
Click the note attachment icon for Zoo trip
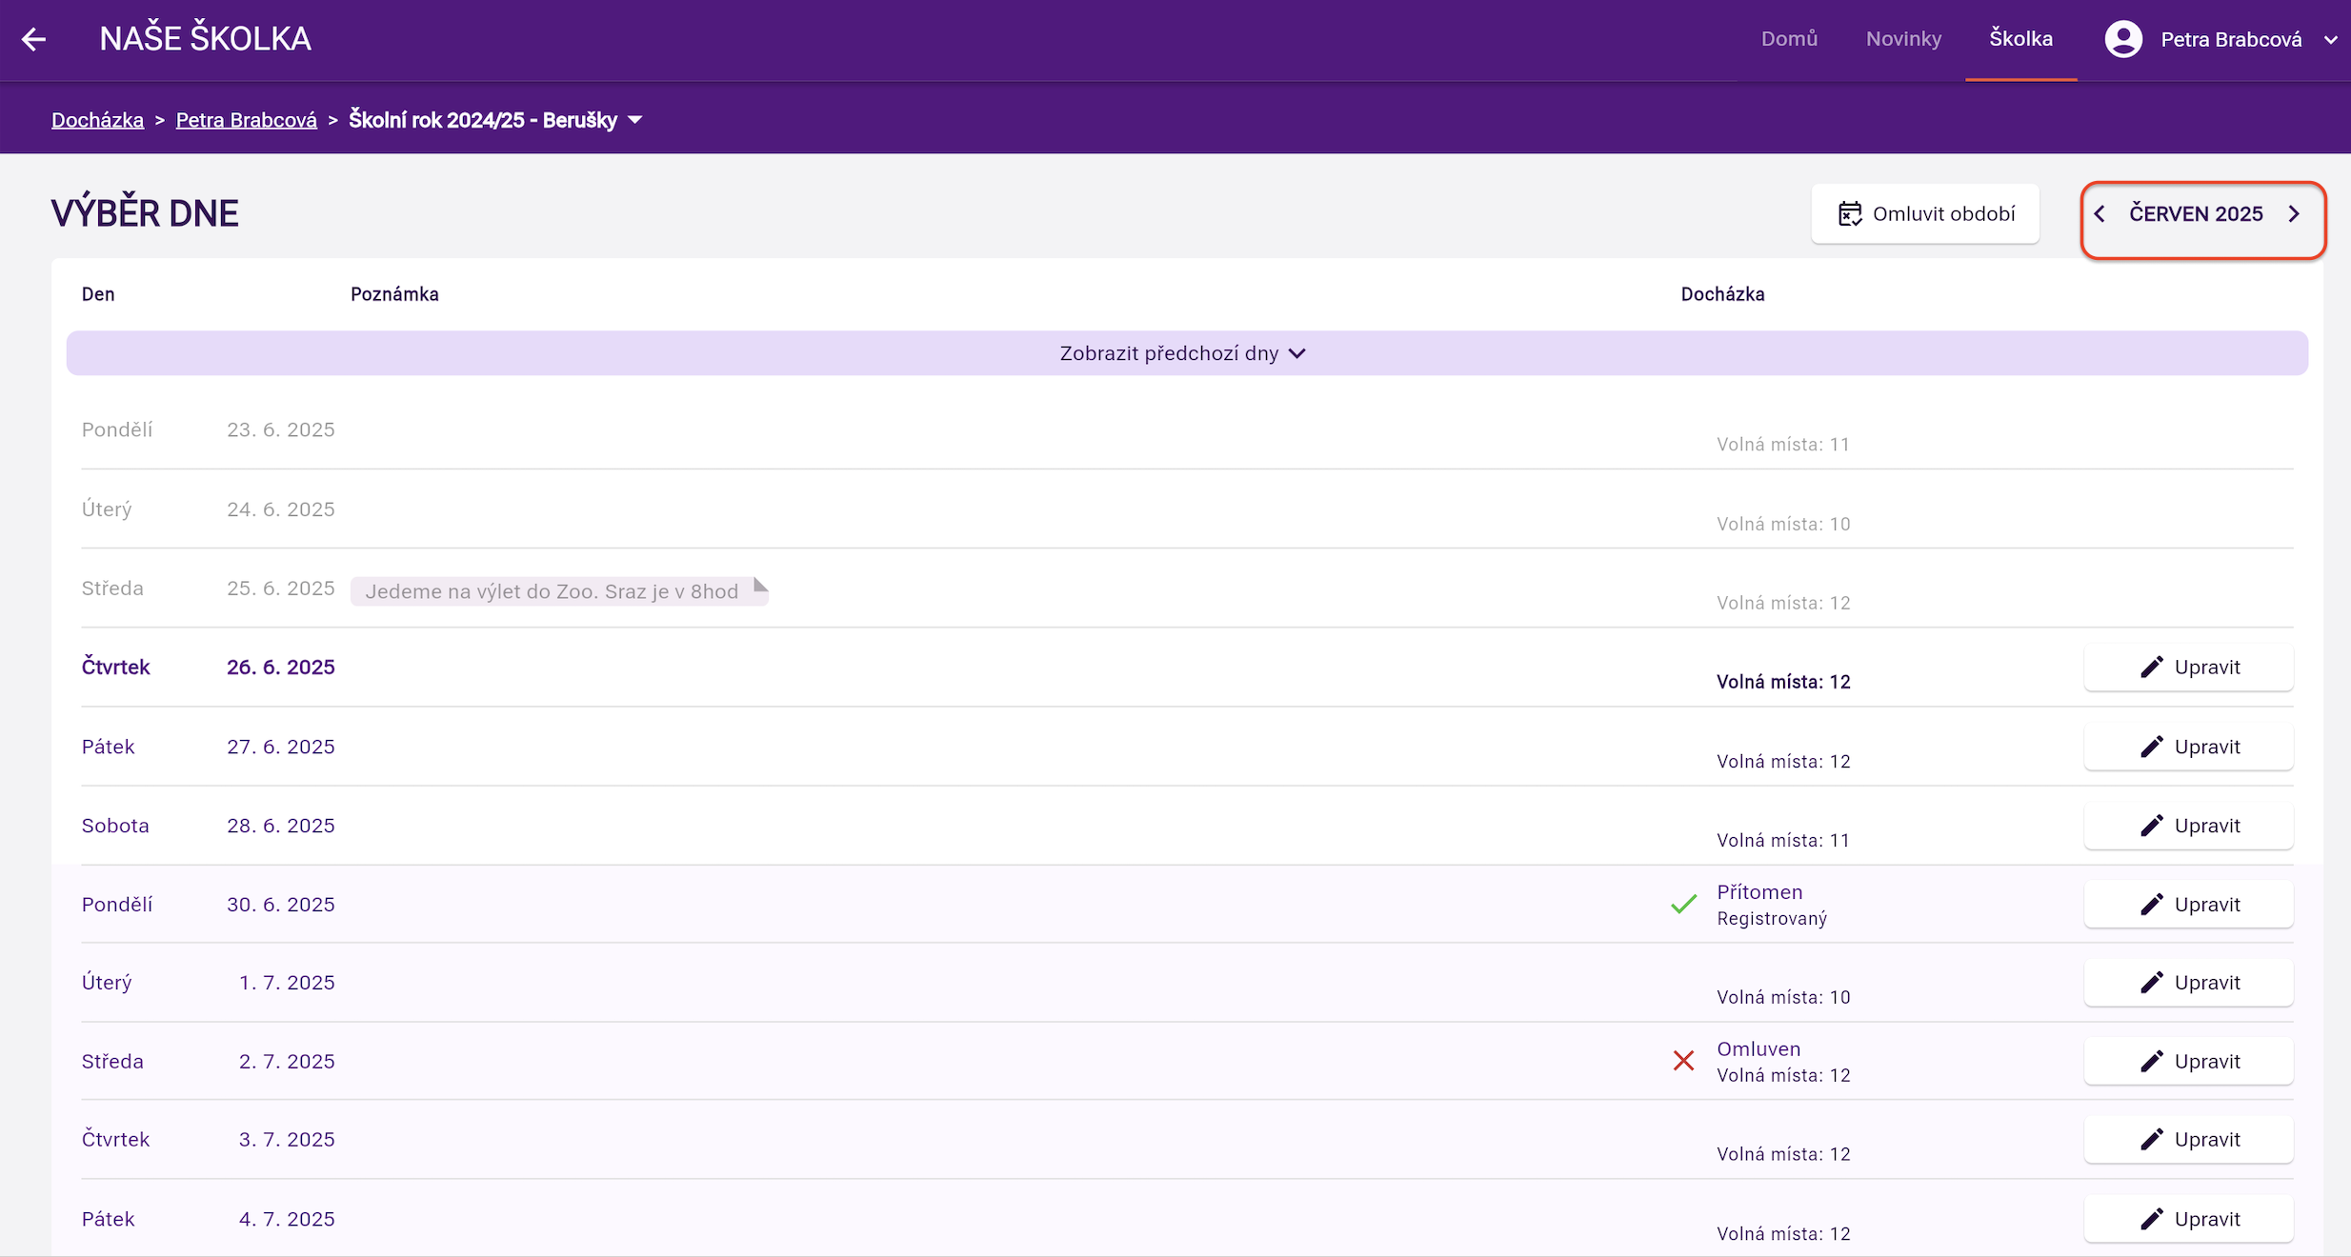[759, 586]
